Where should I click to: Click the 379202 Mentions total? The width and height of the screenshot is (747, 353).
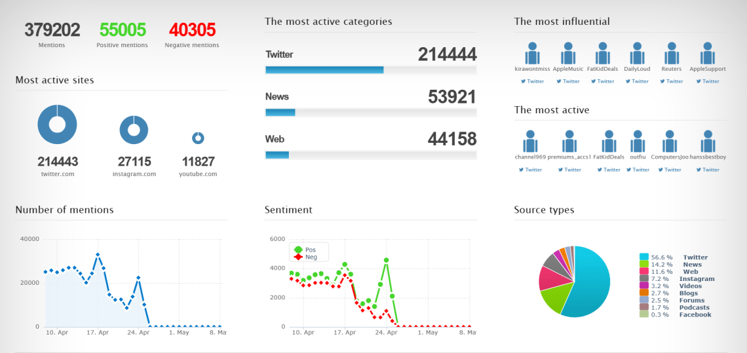(x=52, y=30)
